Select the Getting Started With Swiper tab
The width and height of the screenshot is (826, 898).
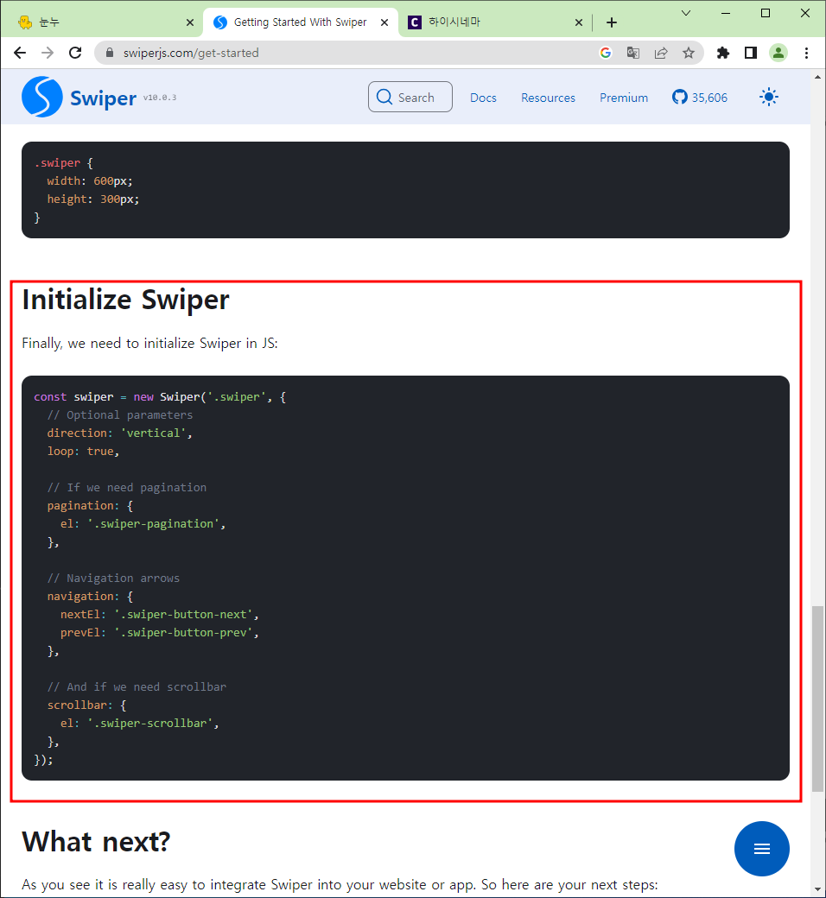click(301, 22)
